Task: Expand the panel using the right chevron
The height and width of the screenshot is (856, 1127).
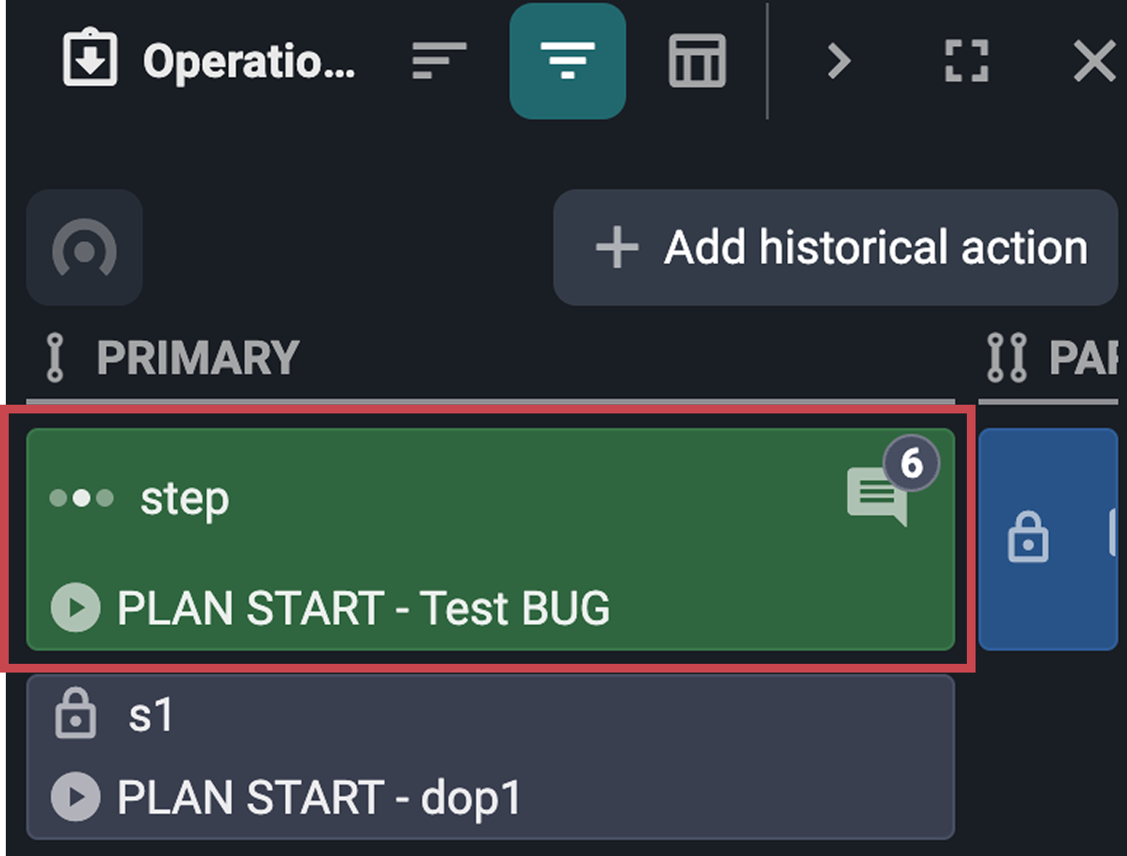Action: coord(837,61)
